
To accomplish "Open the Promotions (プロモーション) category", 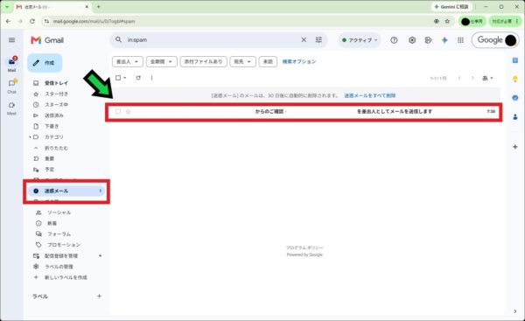I will point(64,245).
